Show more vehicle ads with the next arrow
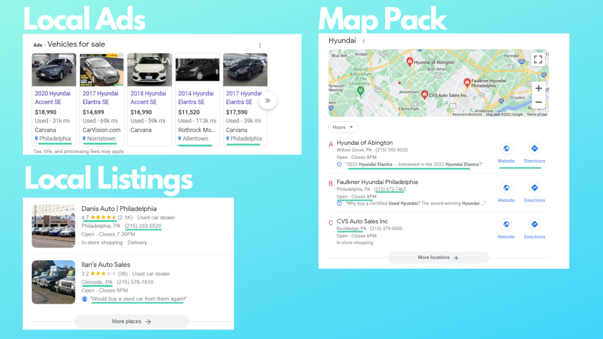The width and height of the screenshot is (603, 339). [x=268, y=101]
